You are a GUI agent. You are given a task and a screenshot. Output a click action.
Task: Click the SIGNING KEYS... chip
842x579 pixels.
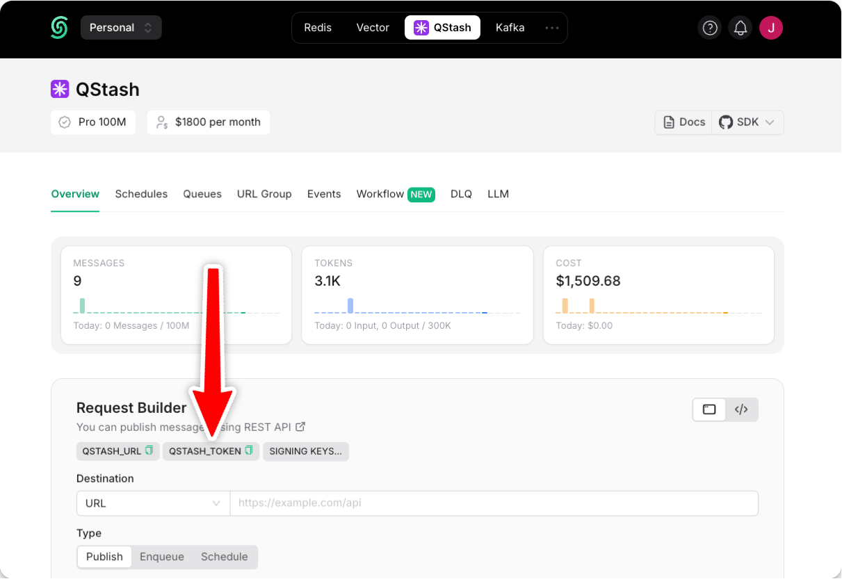point(306,451)
